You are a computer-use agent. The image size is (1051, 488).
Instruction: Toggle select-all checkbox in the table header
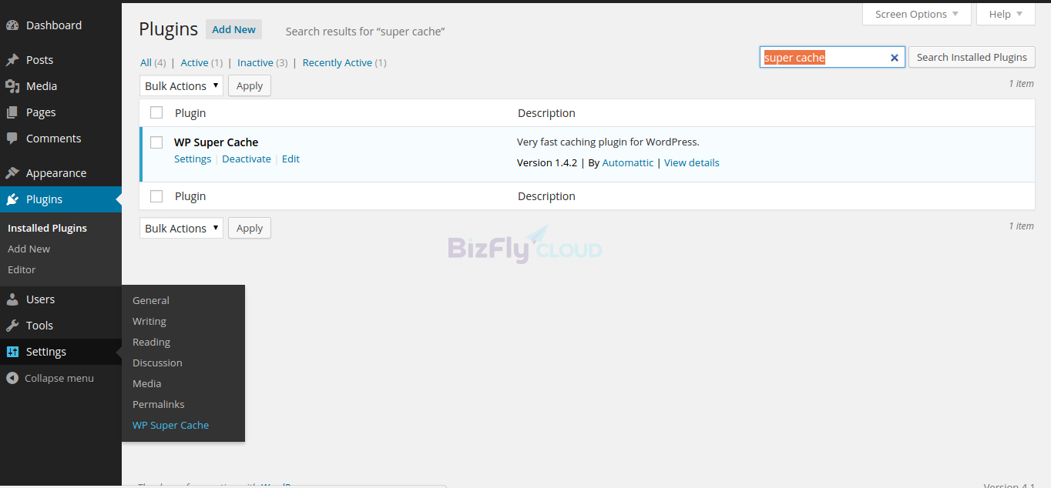[x=156, y=112]
